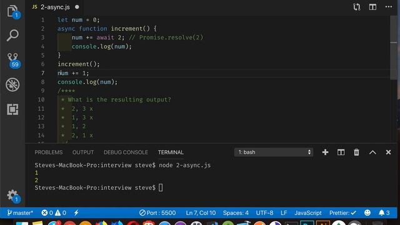
Task: Select the TERMINAL tab
Action: click(171, 152)
